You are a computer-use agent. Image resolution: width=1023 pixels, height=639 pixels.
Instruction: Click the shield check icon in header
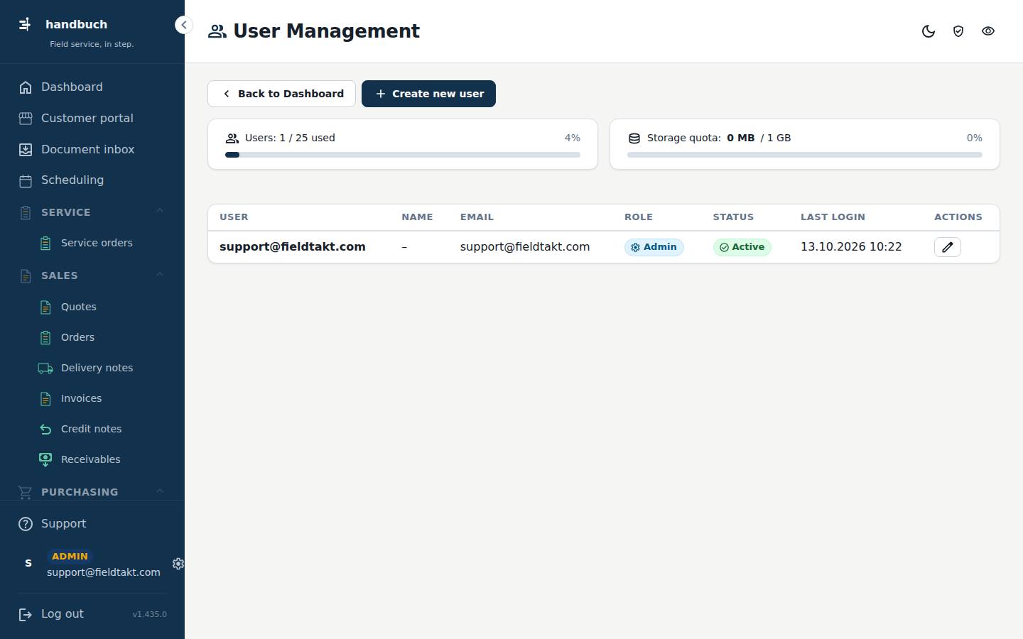click(x=958, y=31)
